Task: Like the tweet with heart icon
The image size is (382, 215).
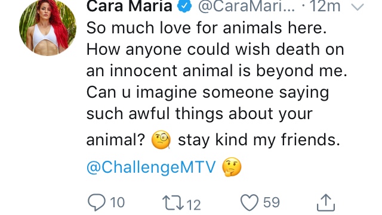Action: tap(249, 202)
